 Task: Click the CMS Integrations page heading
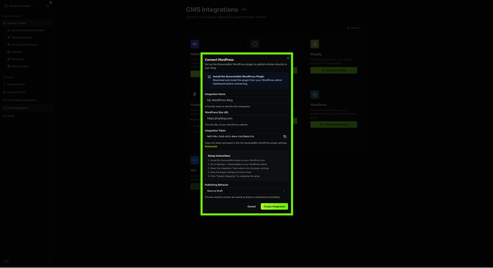click(212, 9)
